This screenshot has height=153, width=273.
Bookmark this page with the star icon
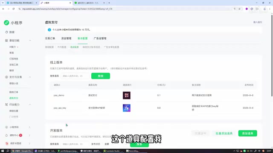[240, 9]
